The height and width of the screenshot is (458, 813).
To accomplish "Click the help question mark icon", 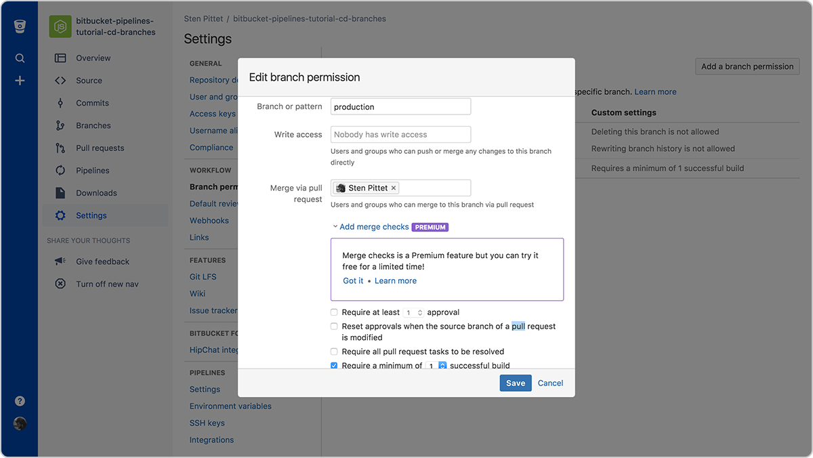I will pos(20,400).
